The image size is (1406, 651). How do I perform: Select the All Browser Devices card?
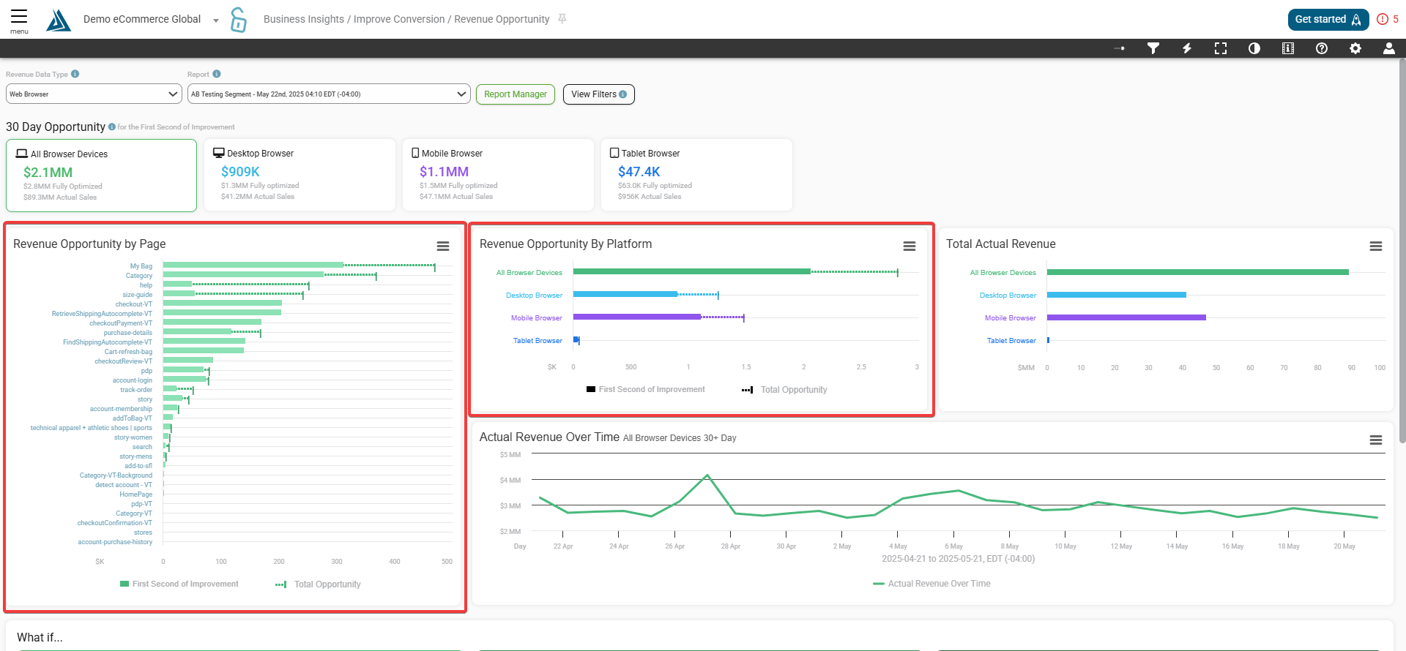[101, 176]
